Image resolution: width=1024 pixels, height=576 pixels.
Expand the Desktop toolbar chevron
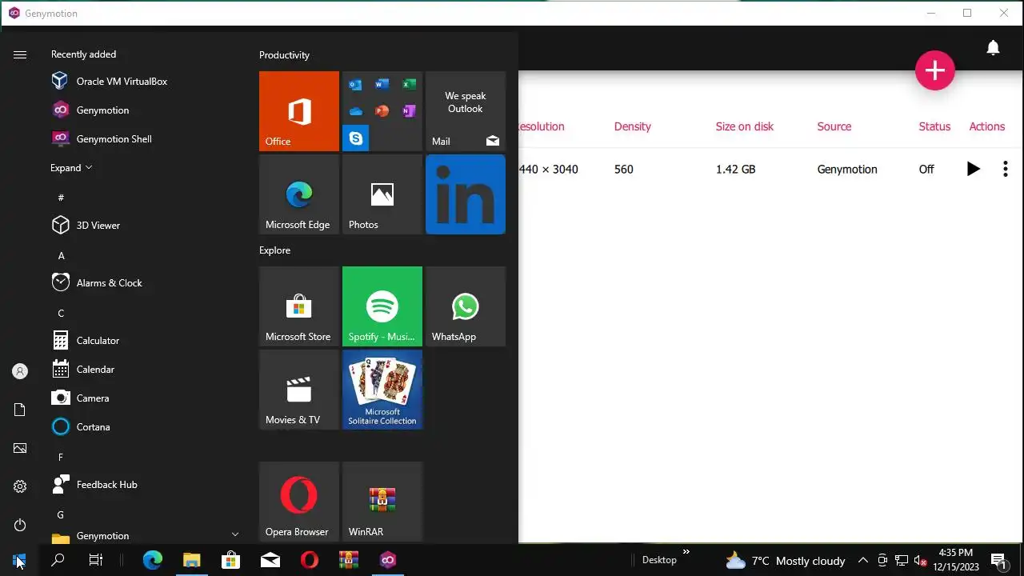tap(686, 552)
